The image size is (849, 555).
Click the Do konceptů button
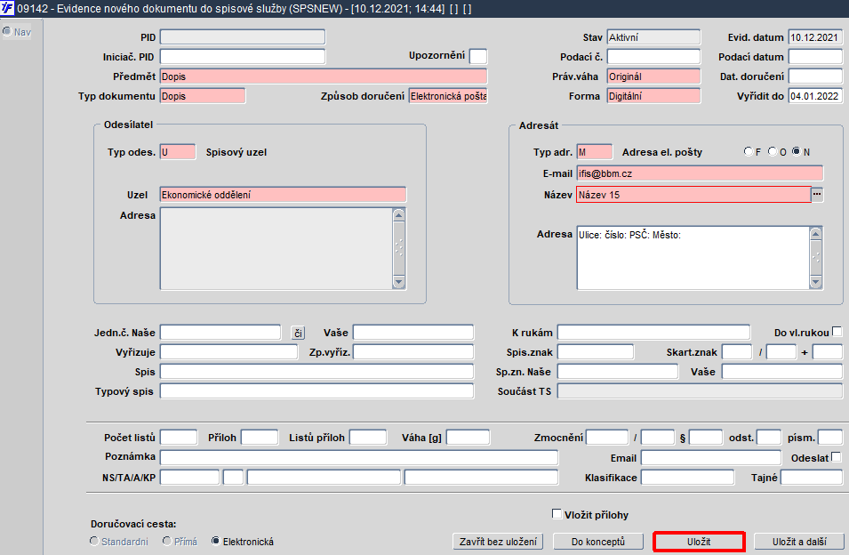pyautogui.click(x=597, y=542)
